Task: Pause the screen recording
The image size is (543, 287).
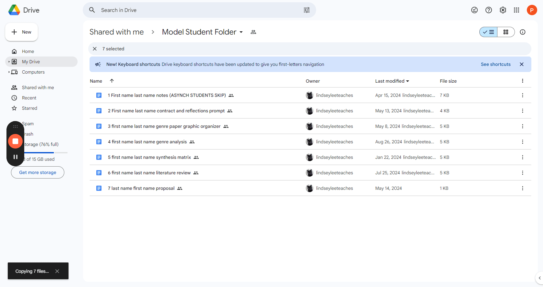Action: tap(15, 157)
